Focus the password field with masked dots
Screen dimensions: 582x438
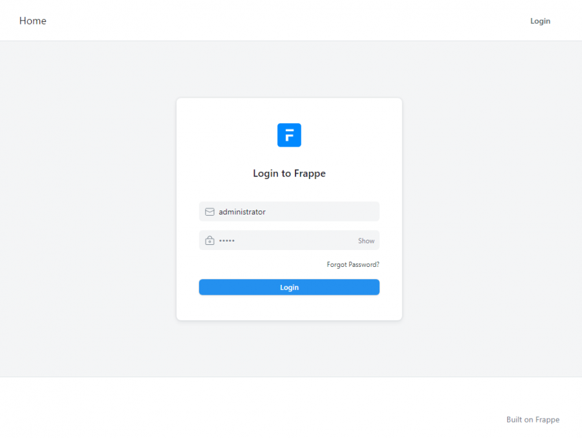coord(289,240)
